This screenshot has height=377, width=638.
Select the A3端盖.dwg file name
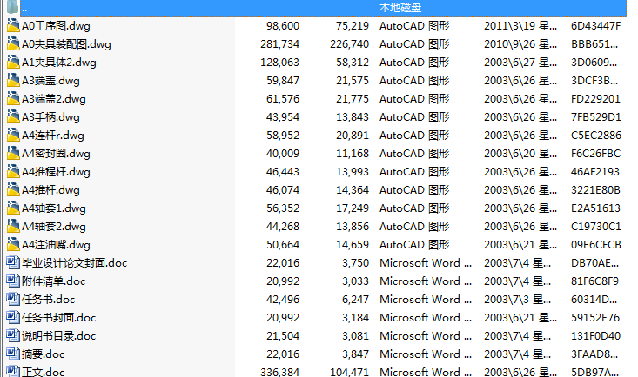pos(54,80)
